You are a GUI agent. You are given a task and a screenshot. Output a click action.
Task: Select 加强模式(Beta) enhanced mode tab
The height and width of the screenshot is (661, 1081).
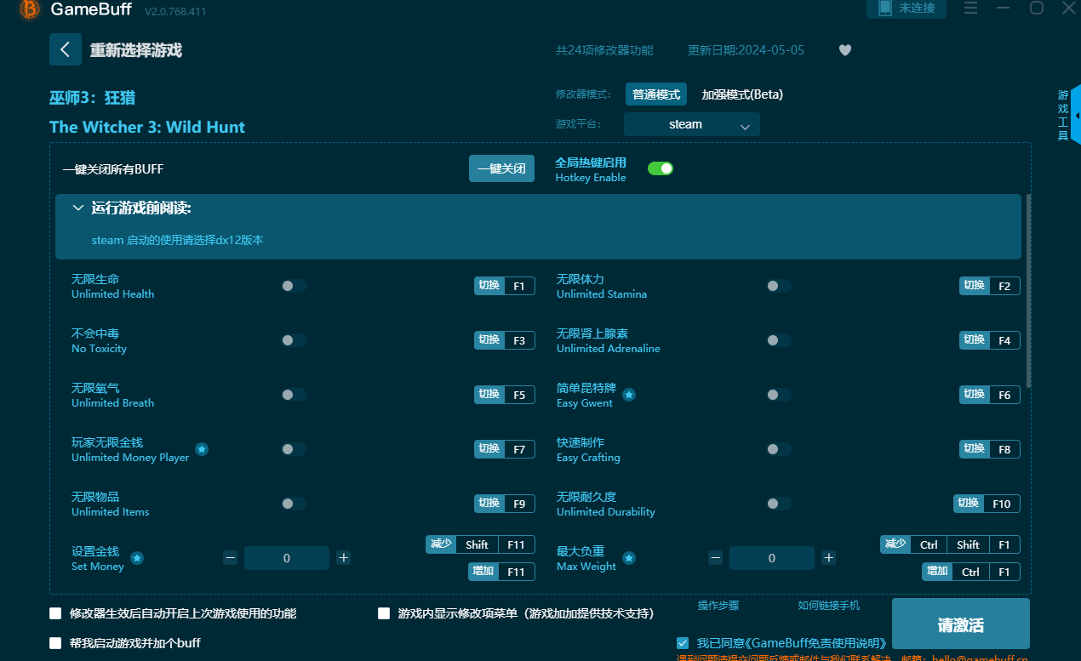742,94
